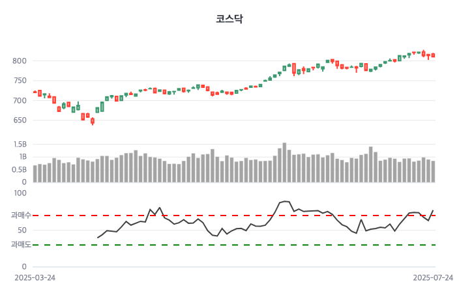Viewport: 459px width, 293px height.
Task: Click the 800 price axis label
Action: click(x=20, y=61)
